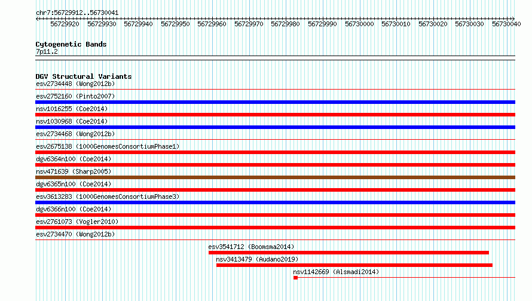Open the DGV Structural Variants track title

(84, 76)
